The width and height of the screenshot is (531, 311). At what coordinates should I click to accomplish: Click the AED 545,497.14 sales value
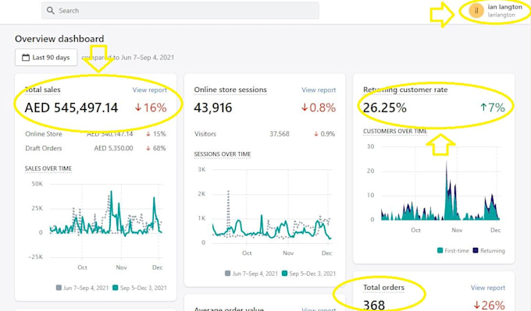(72, 108)
